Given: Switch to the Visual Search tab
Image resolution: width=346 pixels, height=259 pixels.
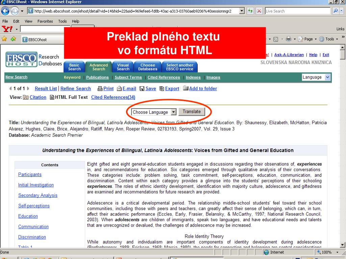Looking at the screenshot, I should tap(123, 67).
